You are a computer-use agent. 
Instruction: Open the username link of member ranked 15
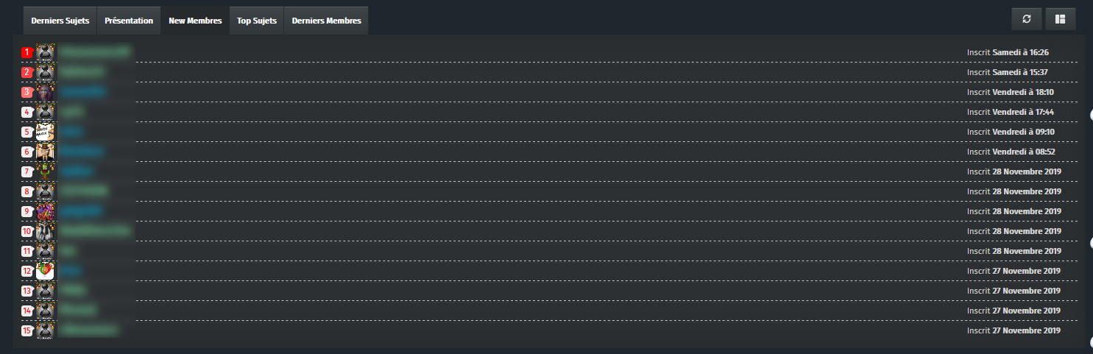point(89,330)
